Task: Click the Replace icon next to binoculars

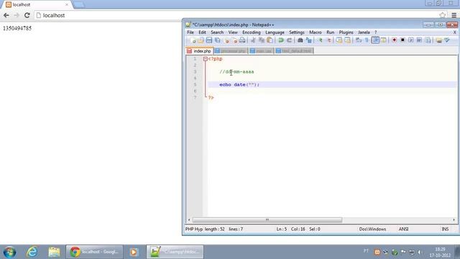Action: pos(308,40)
